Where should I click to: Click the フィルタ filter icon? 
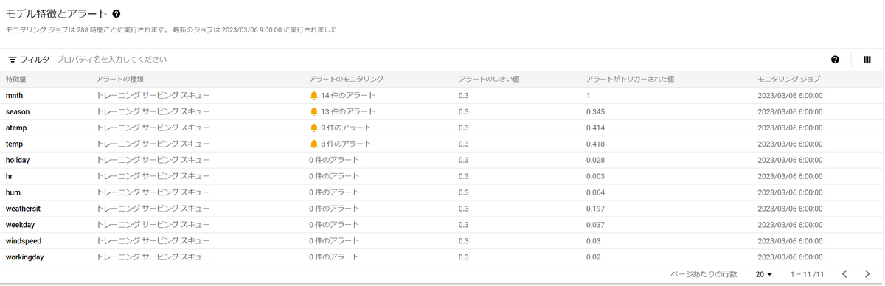[13, 60]
